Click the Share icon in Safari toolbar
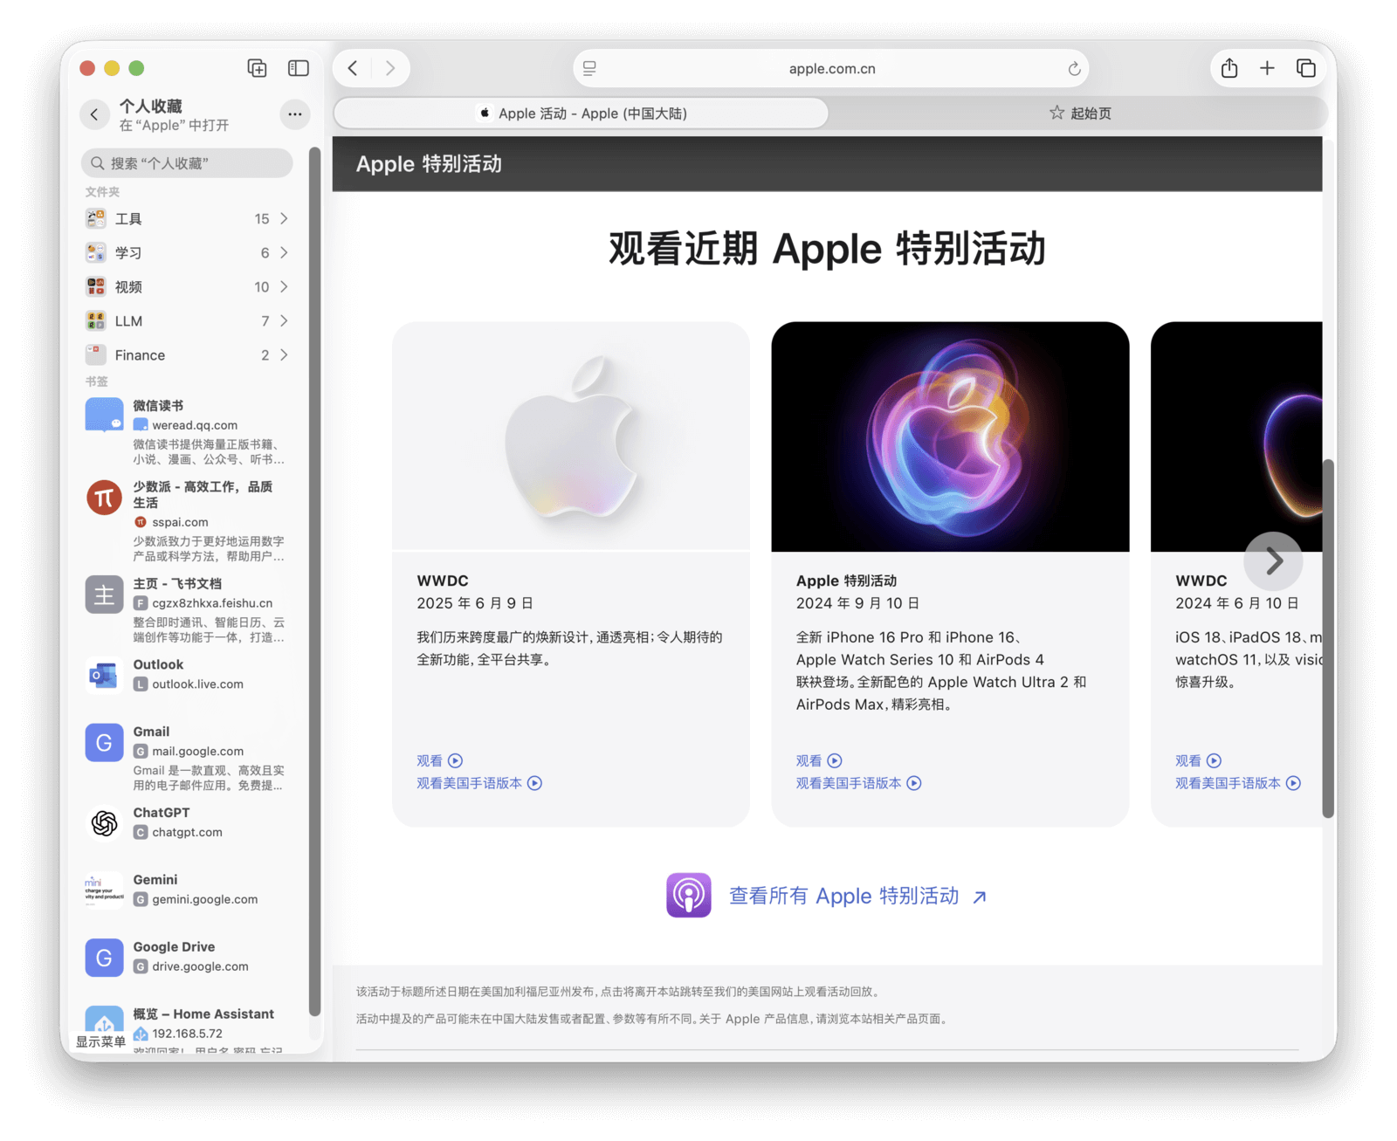Image resolution: width=1397 pixels, height=1141 pixels. [x=1228, y=68]
